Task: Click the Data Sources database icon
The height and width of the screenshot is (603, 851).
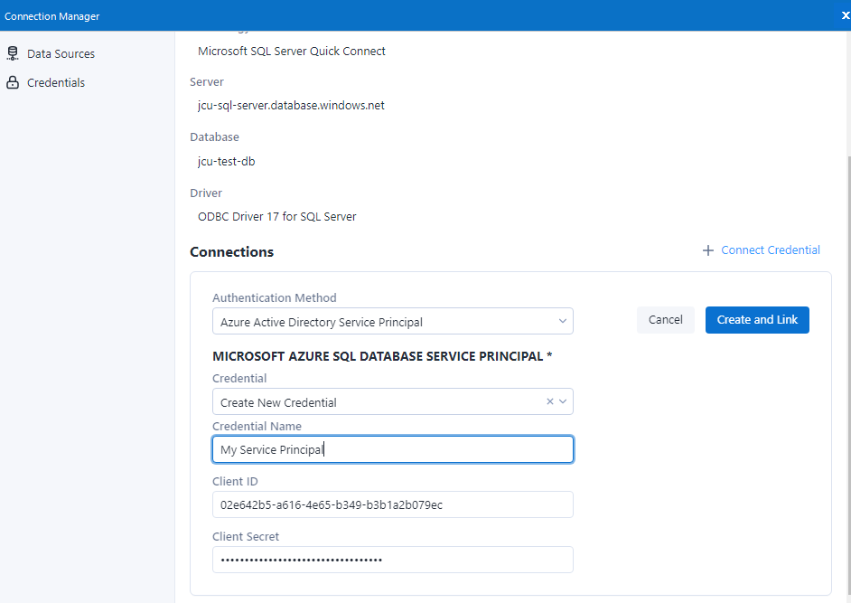Action: pyautogui.click(x=13, y=53)
